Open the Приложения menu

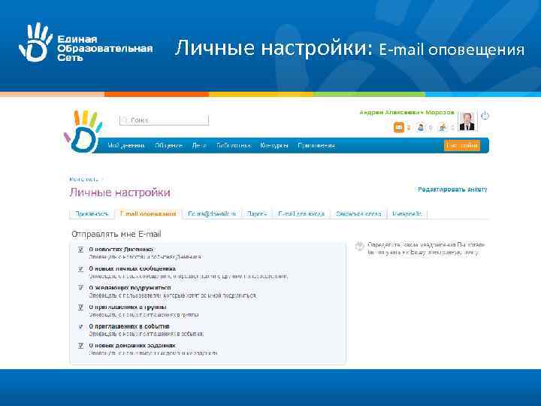tap(316, 146)
